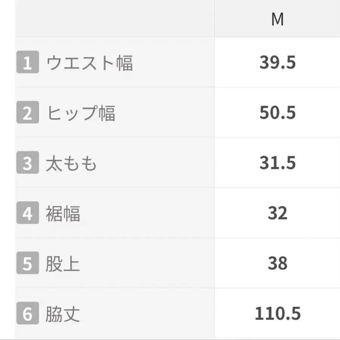Select the 50.5 hip width value

tap(278, 113)
